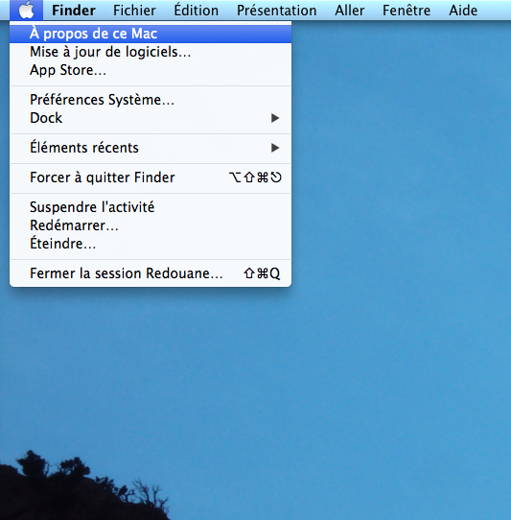Open the Édition menu
Viewport: 511px width, 520px height.
197,11
